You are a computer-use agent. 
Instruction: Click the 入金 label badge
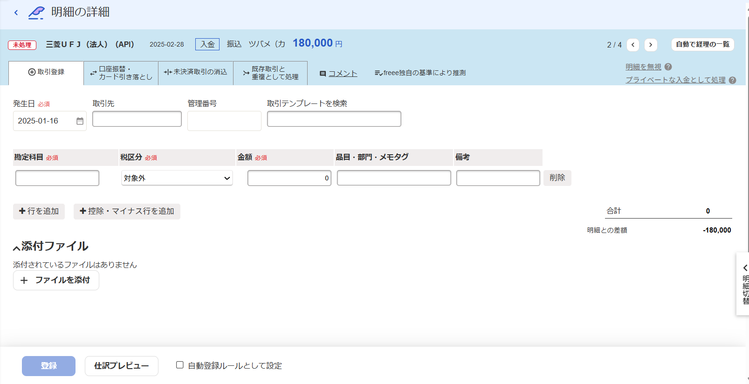(207, 44)
